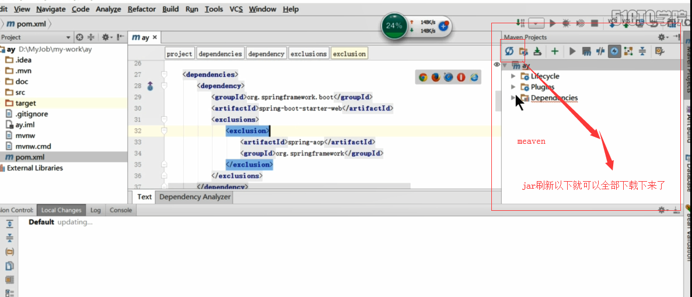The height and width of the screenshot is (297, 692).
Task: Select the .idea folder
Action: (19, 60)
